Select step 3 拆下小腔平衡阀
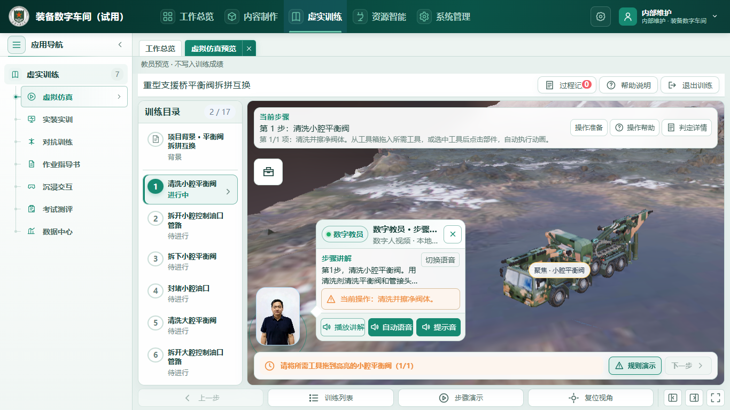 pyautogui.click(x=190, y=261)
